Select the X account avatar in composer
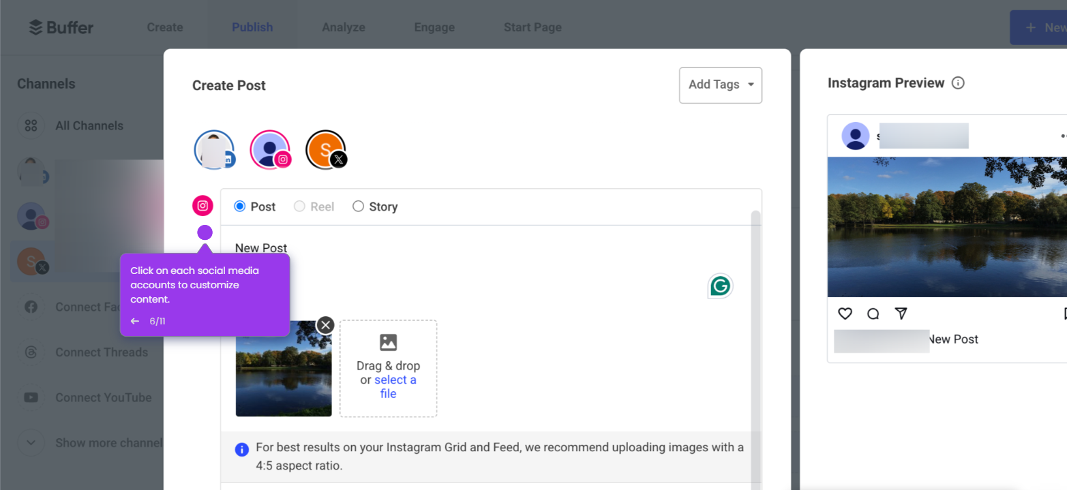 pyautogui.click(x=326, y=150)
